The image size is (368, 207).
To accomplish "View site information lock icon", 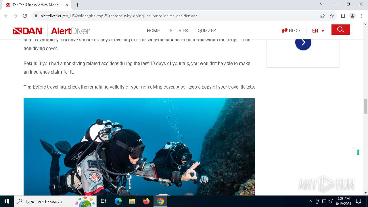I will click(36, 16).
